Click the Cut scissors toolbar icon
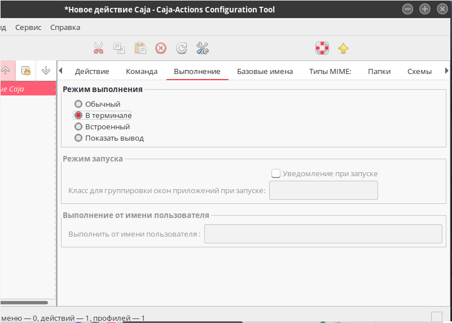This screenshot has height=323, width=452. pos(98,48)
